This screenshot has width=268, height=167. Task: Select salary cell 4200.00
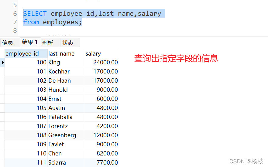[x=102, y=126]
